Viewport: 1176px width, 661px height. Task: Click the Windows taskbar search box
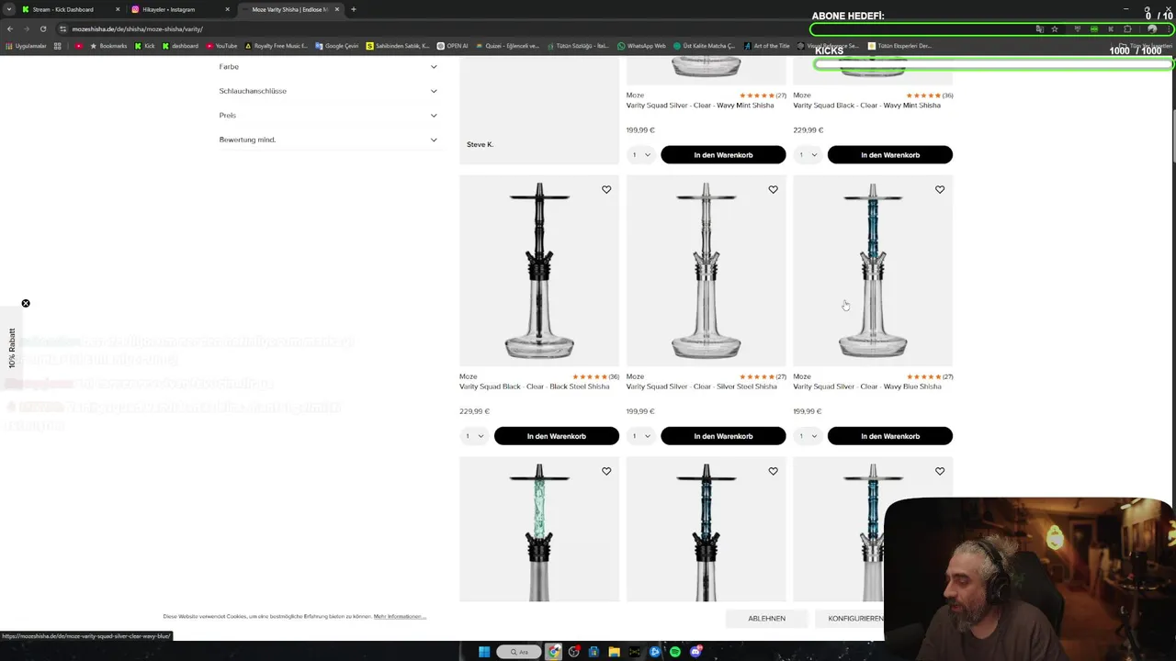(x=519, y=652)
